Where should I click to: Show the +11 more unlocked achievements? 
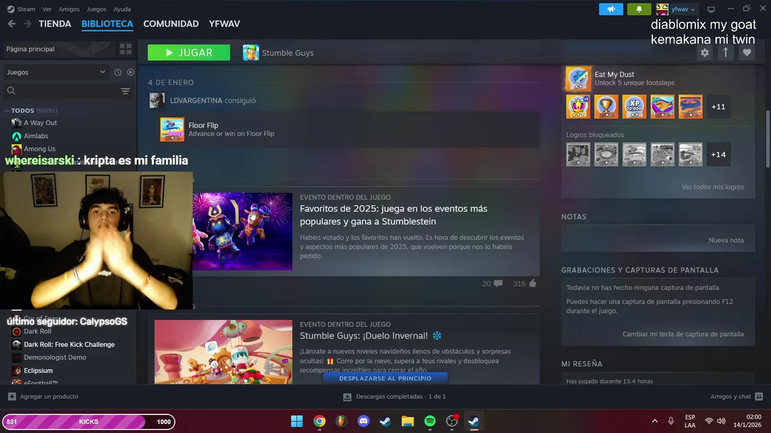pyautogui.click(x=718, y=106)
